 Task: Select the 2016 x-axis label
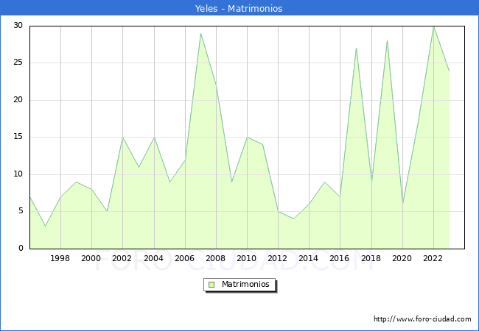[340, 258]
